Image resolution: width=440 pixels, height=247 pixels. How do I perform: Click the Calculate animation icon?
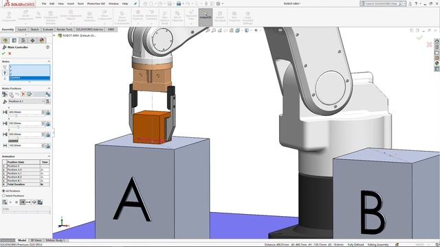click(x=5, y=202)
